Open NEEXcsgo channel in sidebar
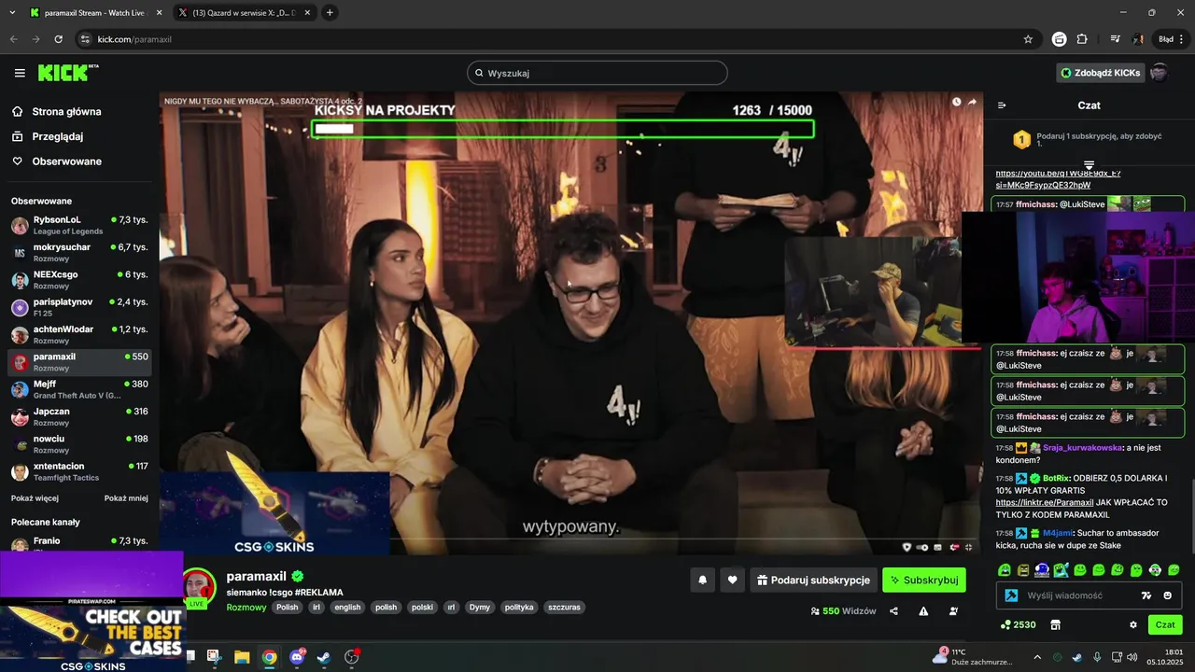Image resolution: width=1195 pixels, height=672 pixels. tap(79, 280)
